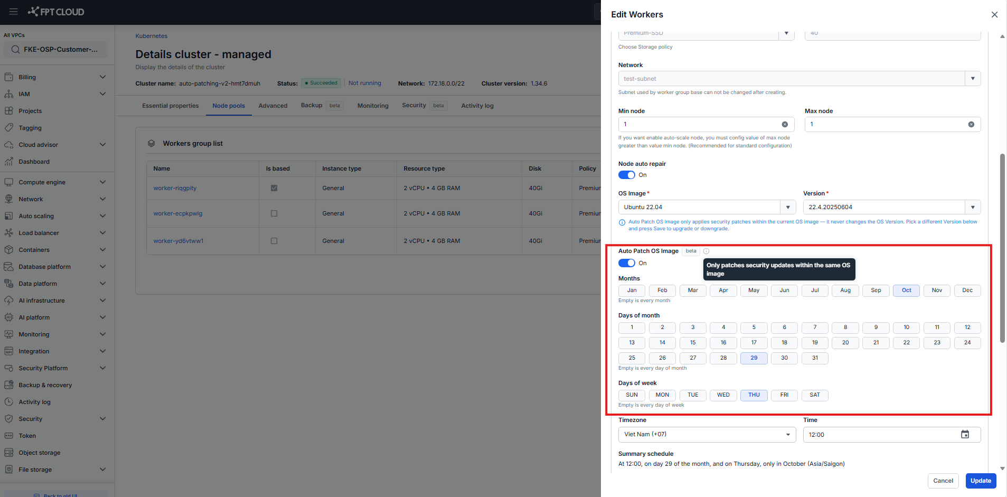Image resolution: width=1007 pixels, height=497 pixels.
Task: Click the Compute engine icon
Action: coord(9,182)
